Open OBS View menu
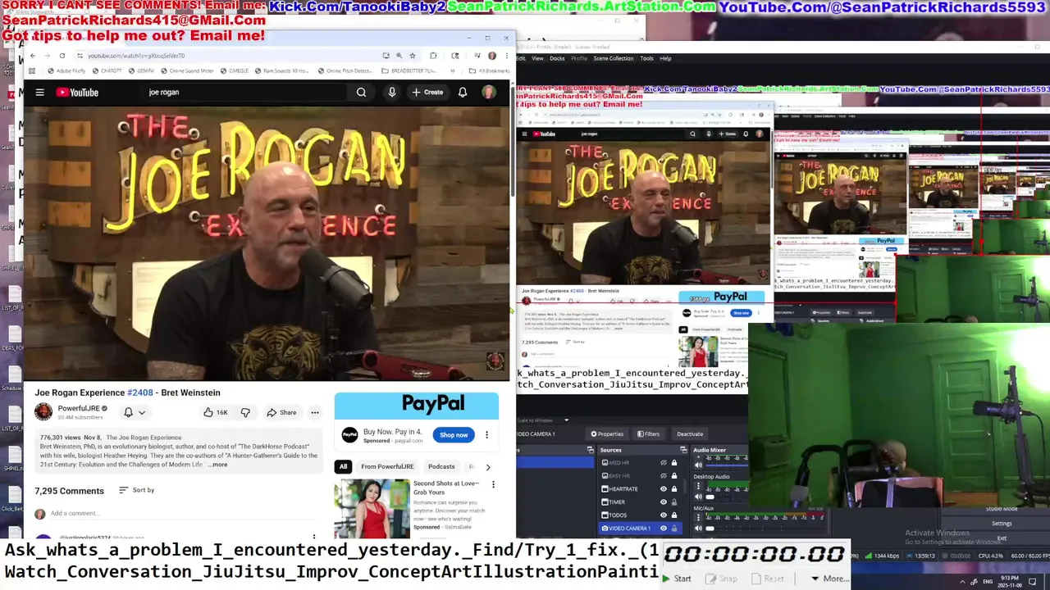The width and height of the screenshot is (1050, 590). tap(537, 58)
